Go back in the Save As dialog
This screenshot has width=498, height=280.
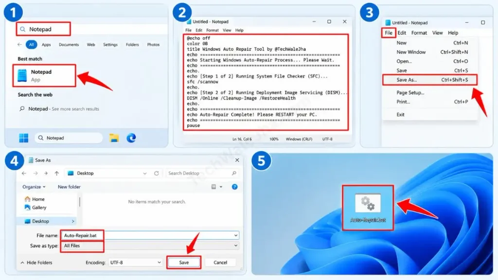(x=24, y=174)
